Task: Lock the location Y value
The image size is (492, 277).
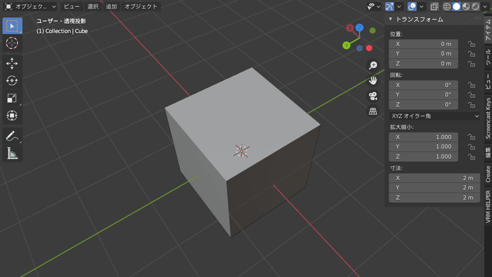Action: 471,53
